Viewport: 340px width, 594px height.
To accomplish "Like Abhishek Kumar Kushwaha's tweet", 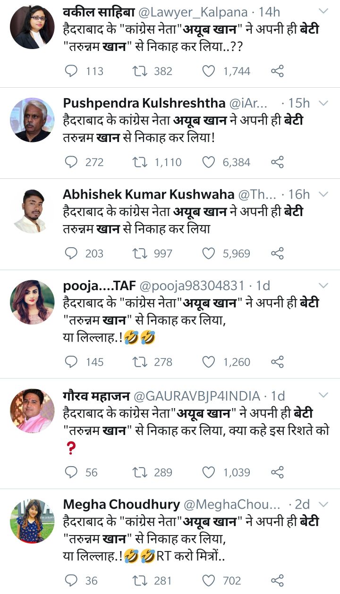I will pyautogui.click(x=209, y=253).
